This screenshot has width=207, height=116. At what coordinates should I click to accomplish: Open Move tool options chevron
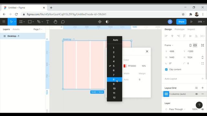coord(15,22)
